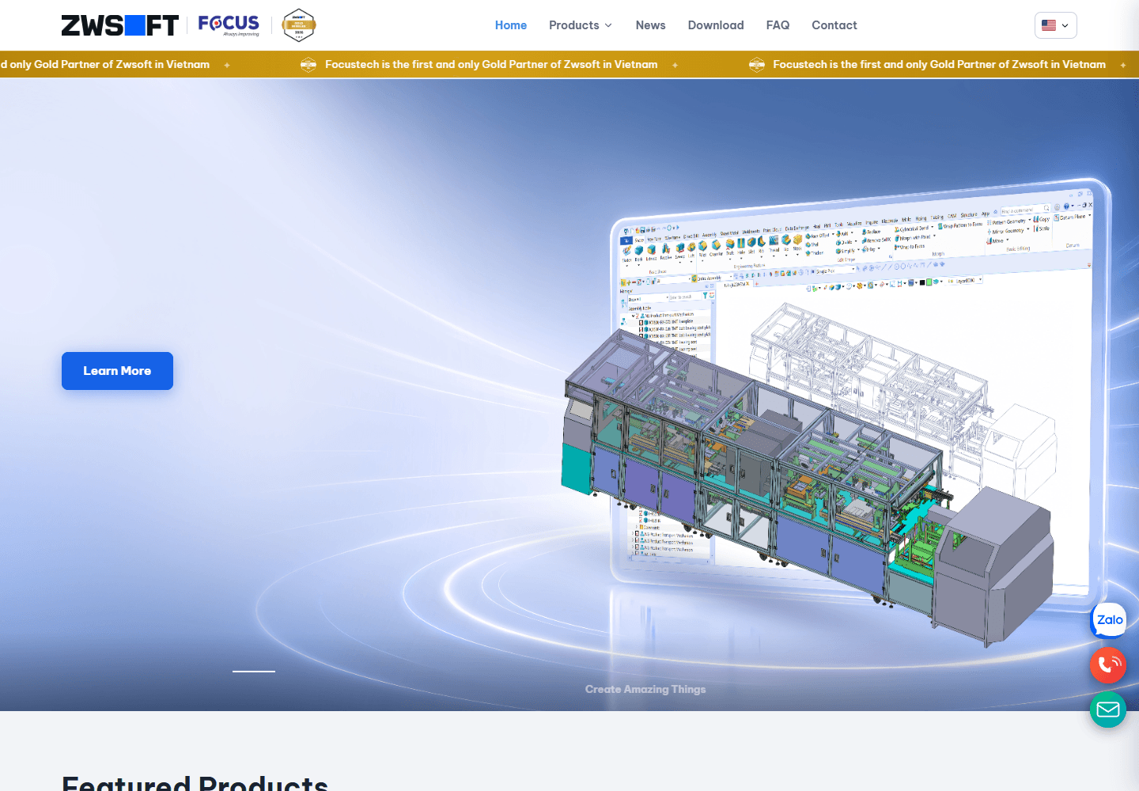The width and height of the screenshot is (1139, 791).
Task: Click the Focus 'Always Improving' logo
Action: 229,25
